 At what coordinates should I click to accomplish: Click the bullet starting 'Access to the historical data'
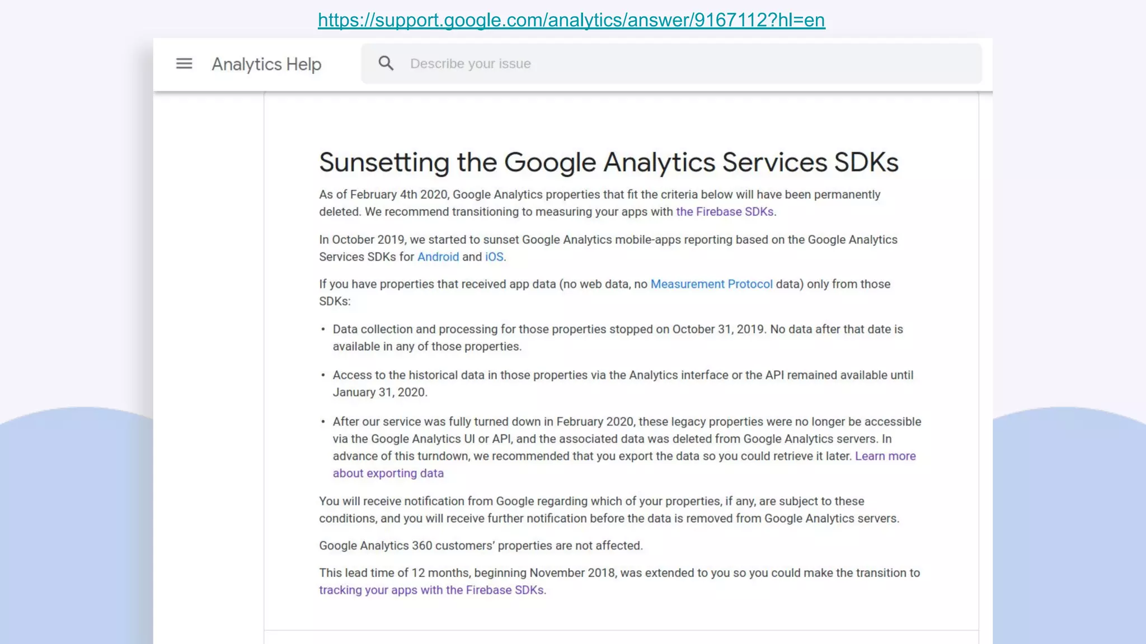pyautogui.click(x=622, y=376)
